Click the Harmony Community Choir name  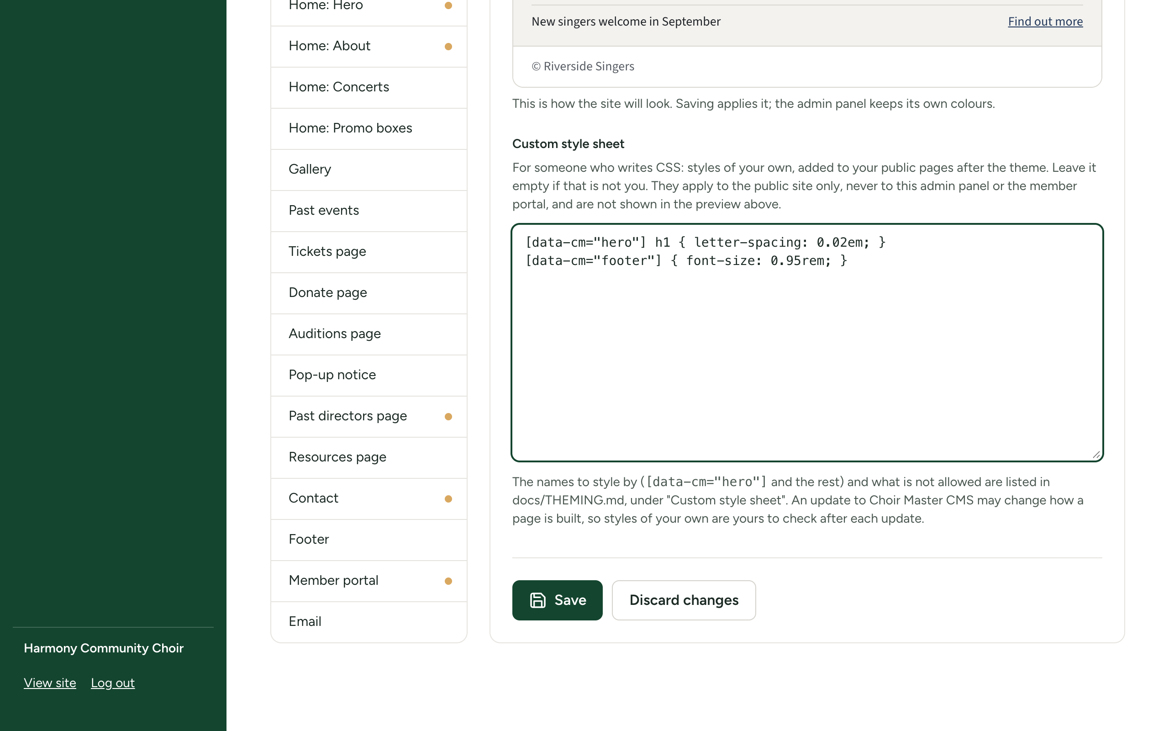coord(103,648)
